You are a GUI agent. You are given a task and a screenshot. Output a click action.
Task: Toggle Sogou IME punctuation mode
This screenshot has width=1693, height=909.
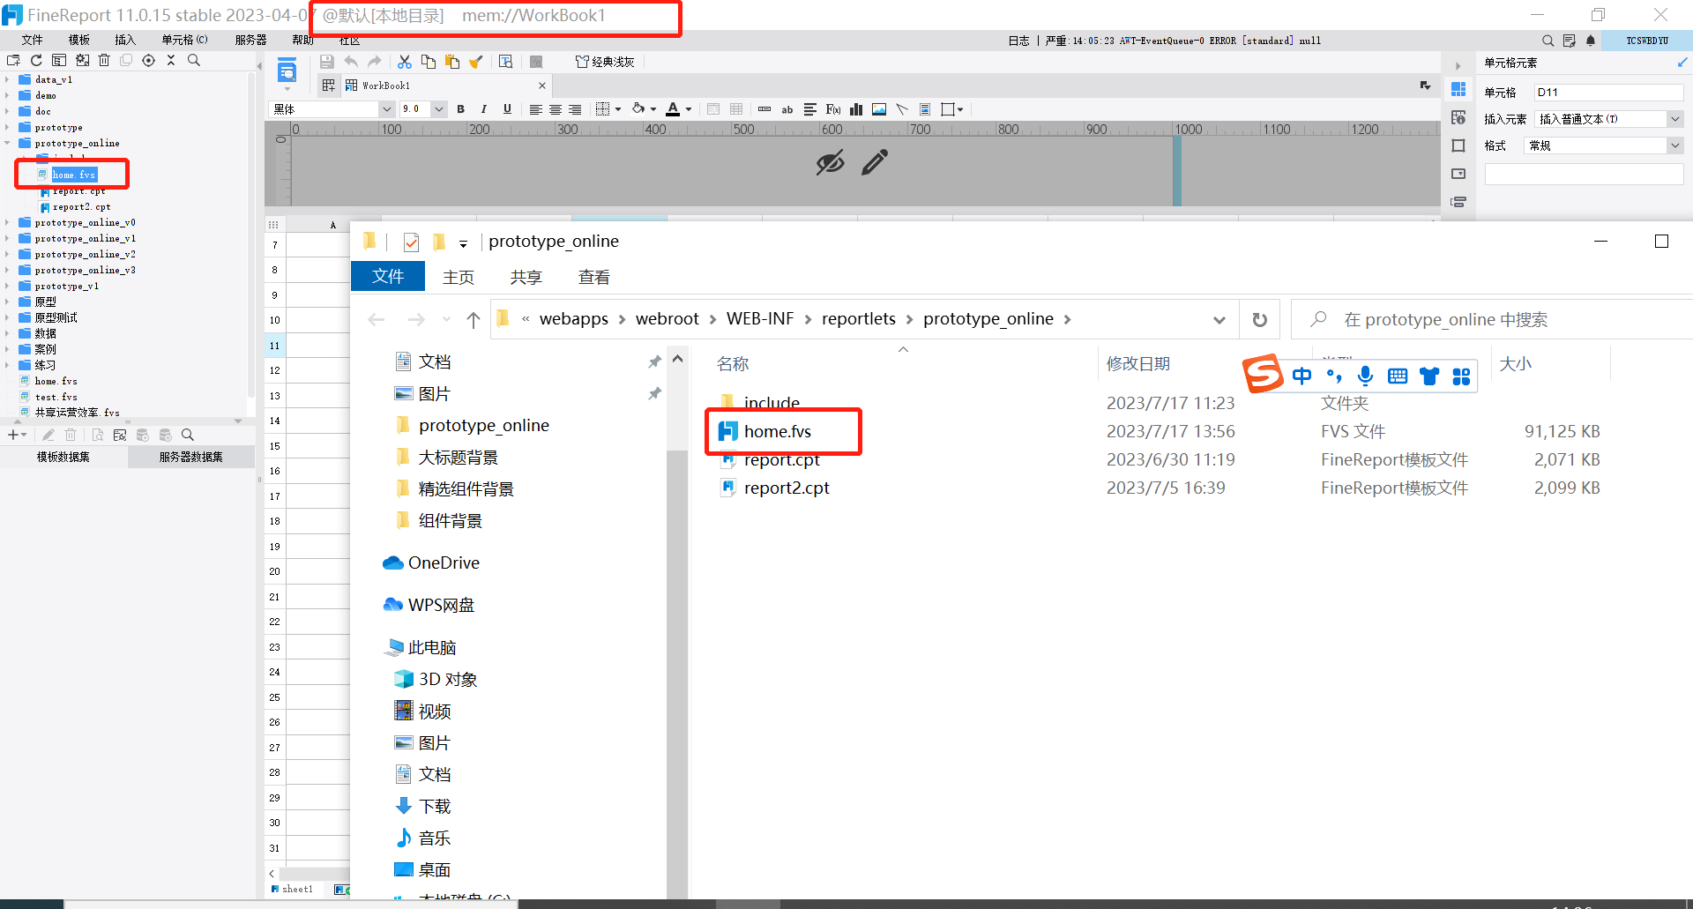coord(1334,376)
